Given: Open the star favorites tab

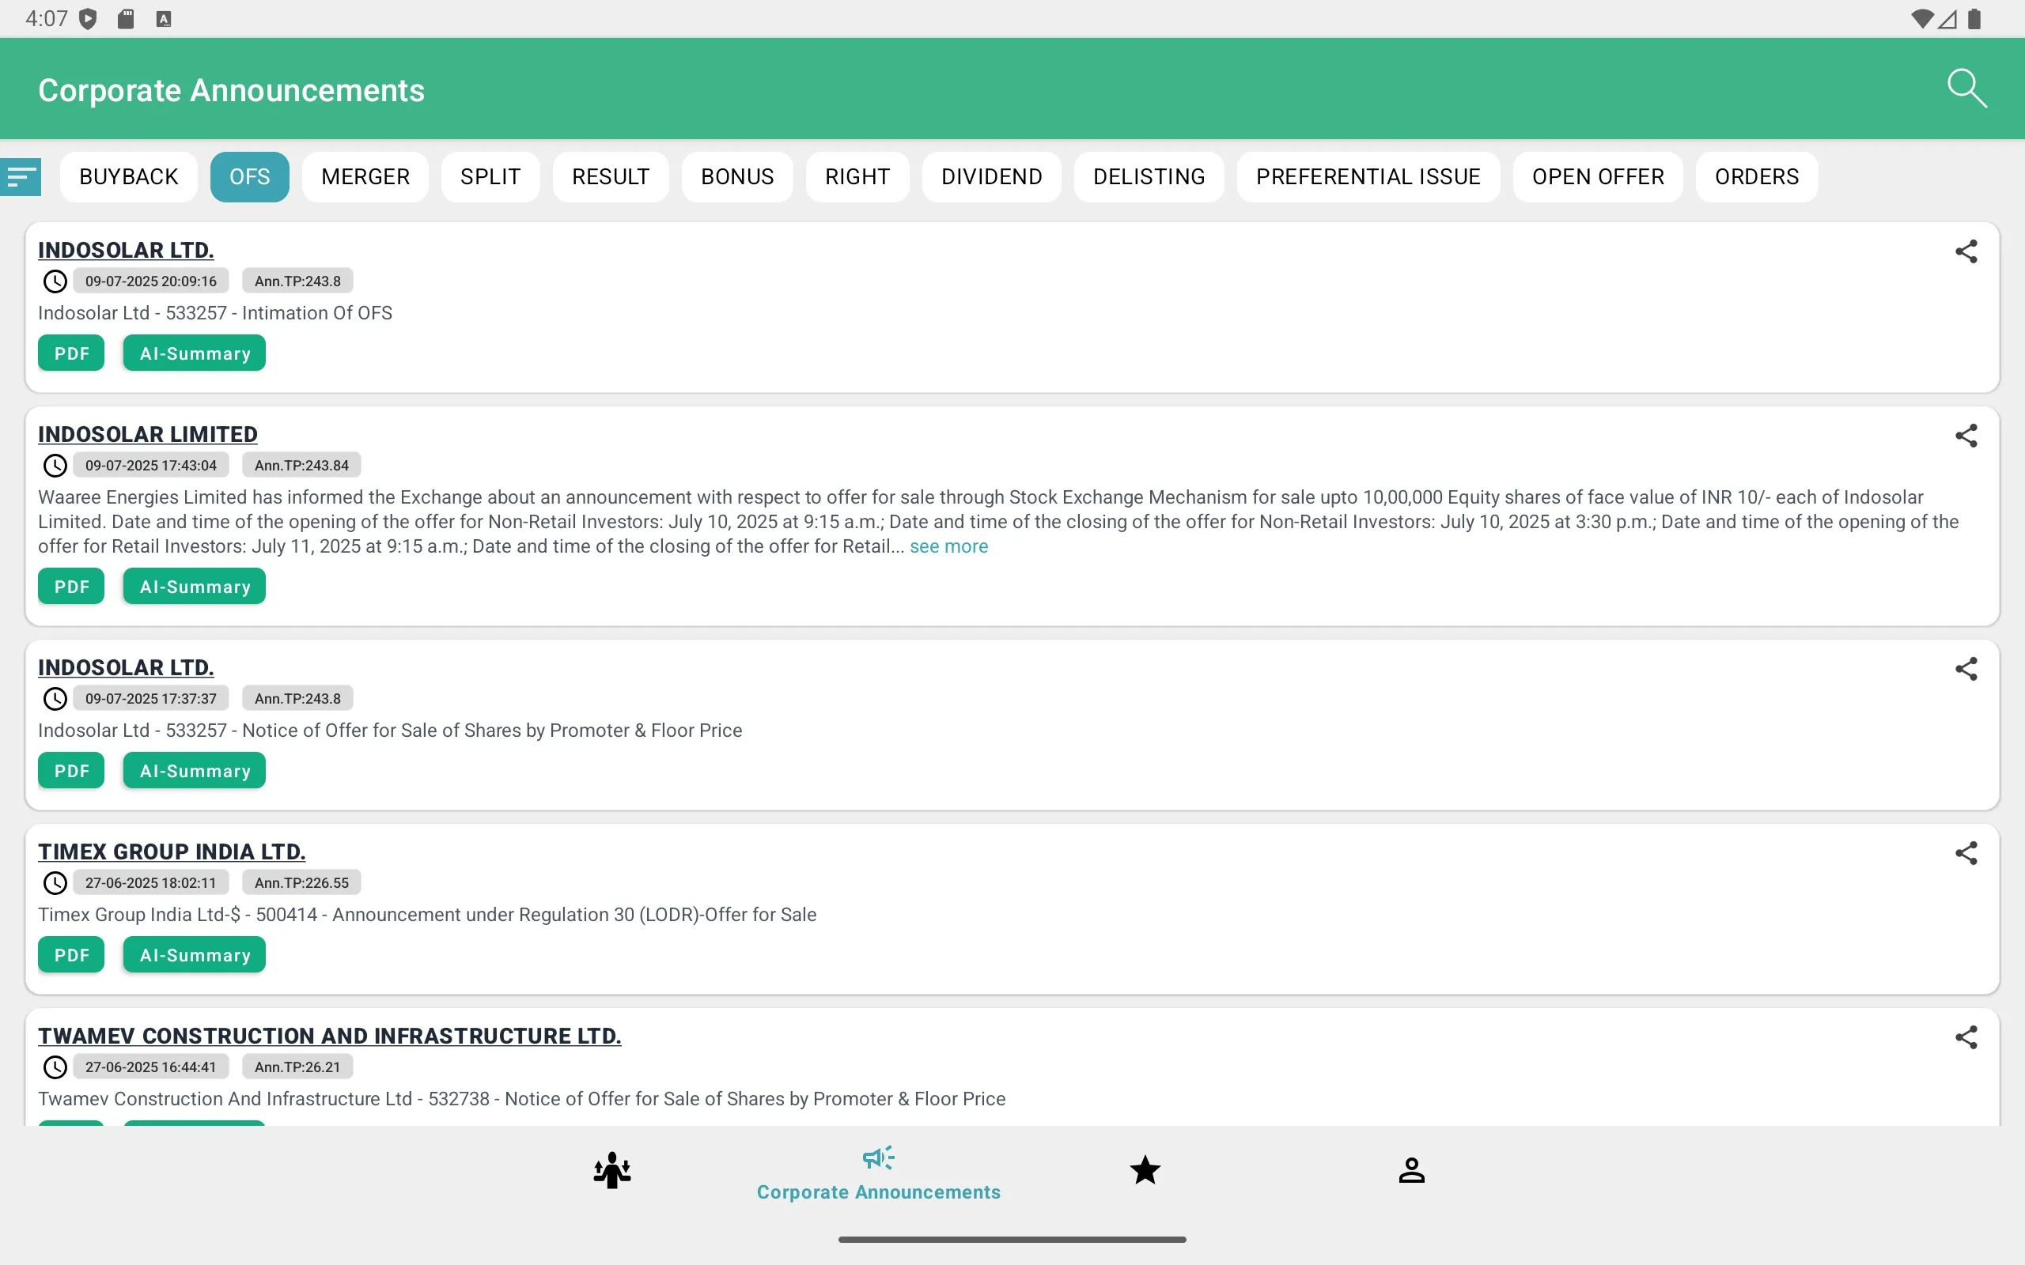Looking at the screenshot, I should (1145, 1169).
